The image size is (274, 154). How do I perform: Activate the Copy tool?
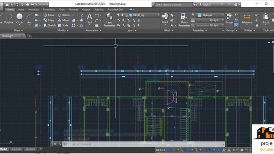coord(49,20)
